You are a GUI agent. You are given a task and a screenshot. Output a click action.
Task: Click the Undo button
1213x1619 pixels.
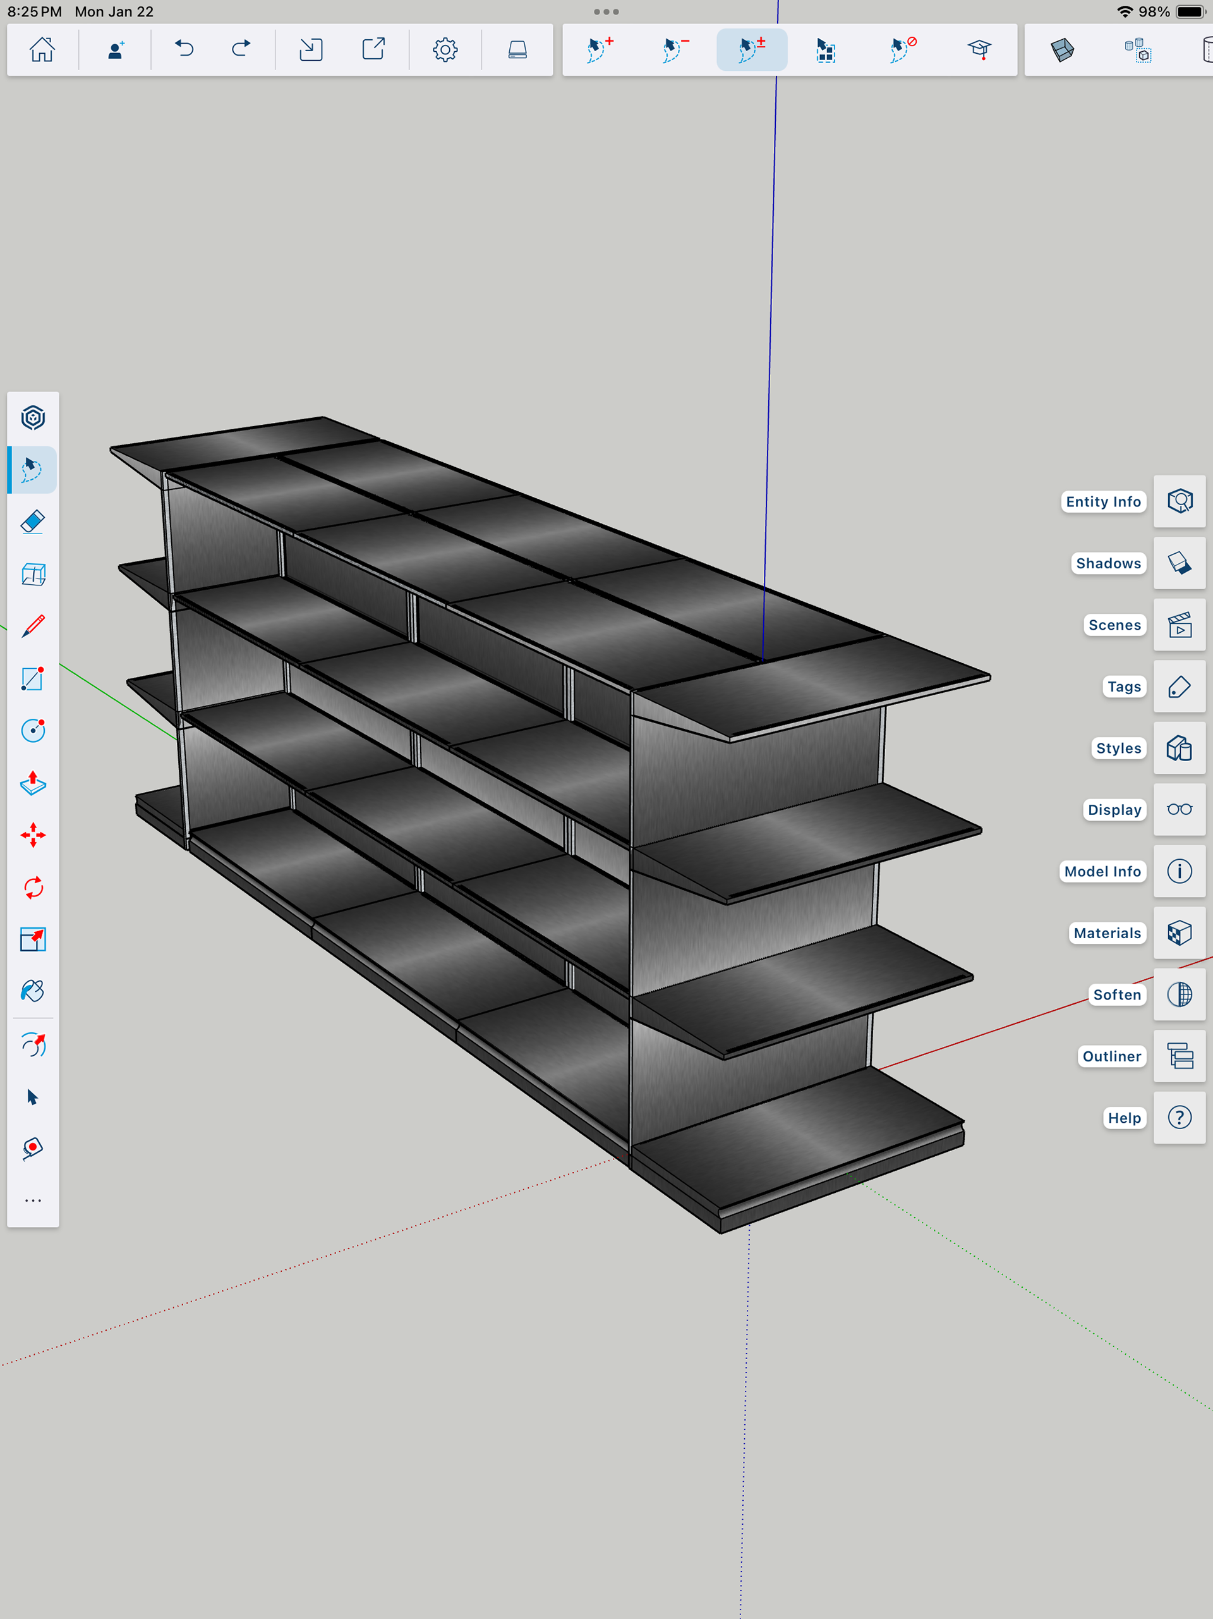(184, 50)
